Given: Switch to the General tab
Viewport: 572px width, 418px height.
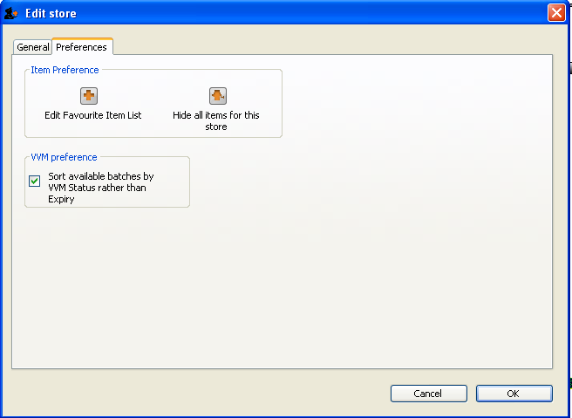Looking at the screenshot, I should pos(32,47).
